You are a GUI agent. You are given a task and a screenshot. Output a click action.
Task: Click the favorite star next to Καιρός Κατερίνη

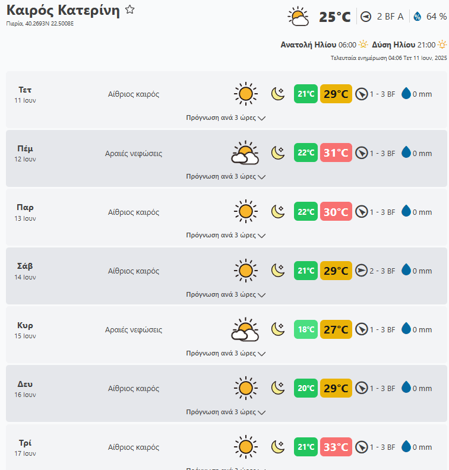(130, 10)
